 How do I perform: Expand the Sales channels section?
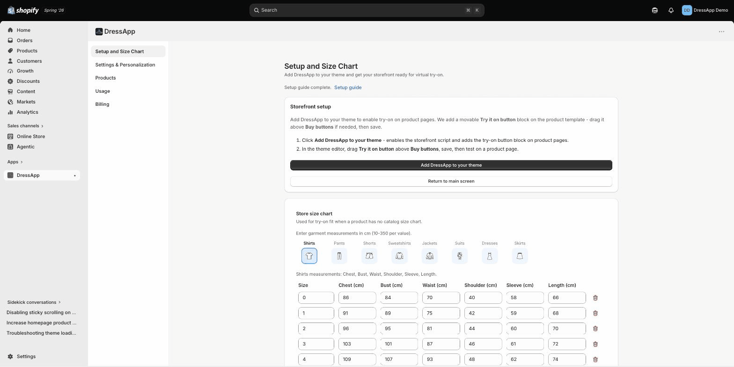click(x=25, y=126)
